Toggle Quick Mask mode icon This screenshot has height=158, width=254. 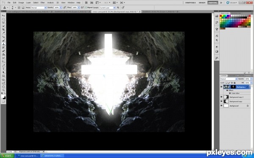(x=3, y=102)
